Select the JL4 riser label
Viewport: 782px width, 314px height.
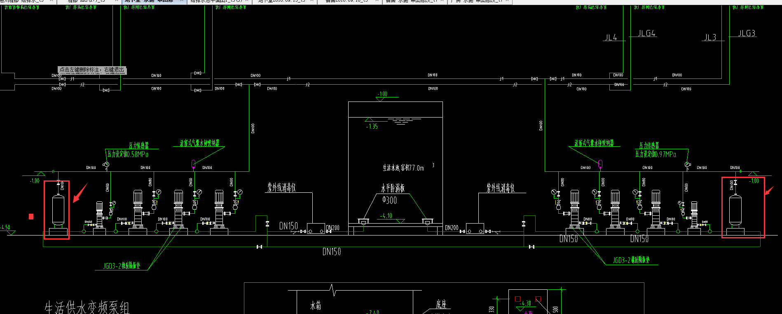611,37
